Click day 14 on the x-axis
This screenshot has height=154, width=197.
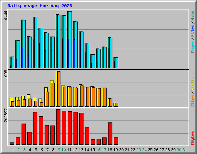tap(87, 150)
